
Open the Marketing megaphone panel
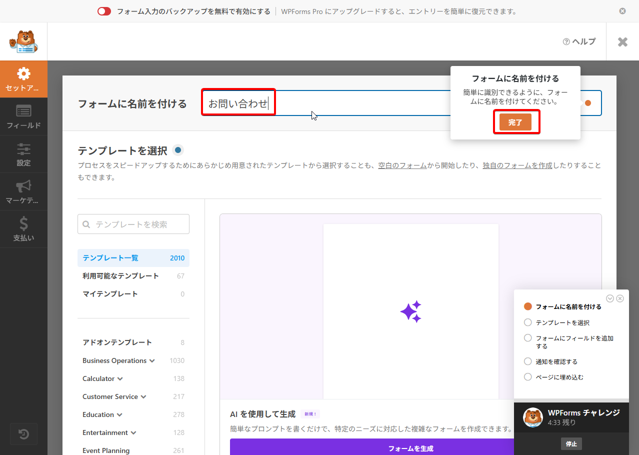tap(23, 191)
